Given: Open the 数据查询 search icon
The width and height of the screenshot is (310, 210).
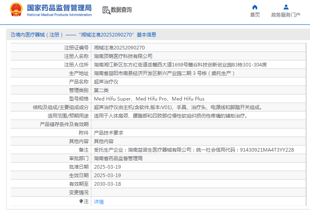Looking at the screenshot, I should click(x=106, y=10).
